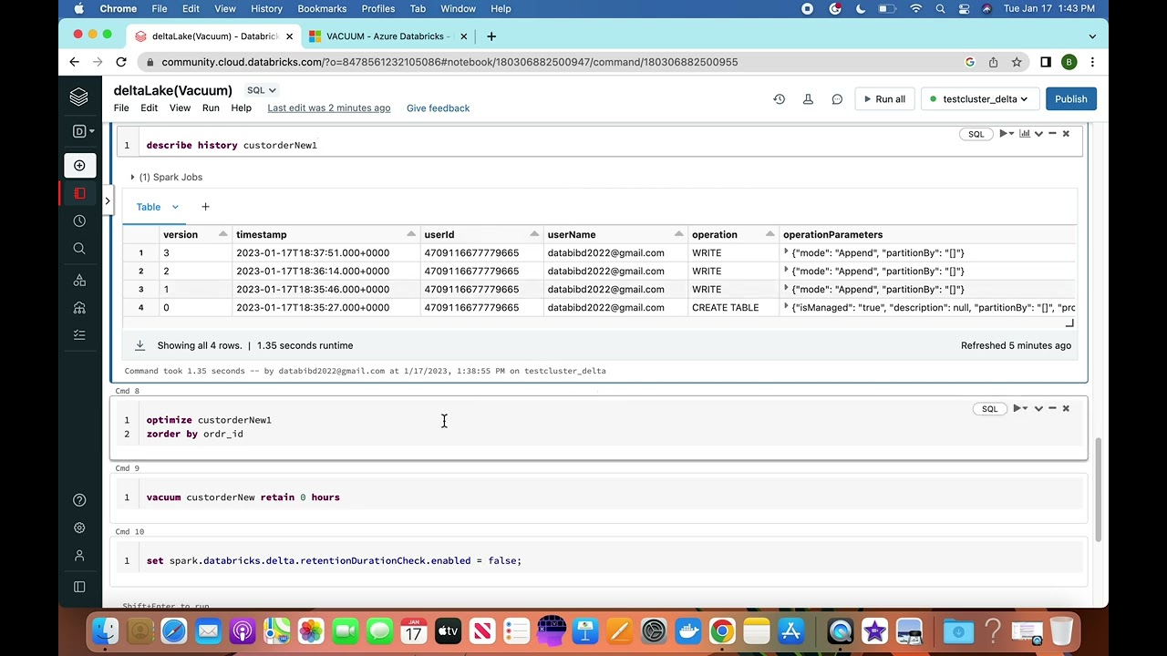
Task: Sort by the version column
Action: click(222, 235)
